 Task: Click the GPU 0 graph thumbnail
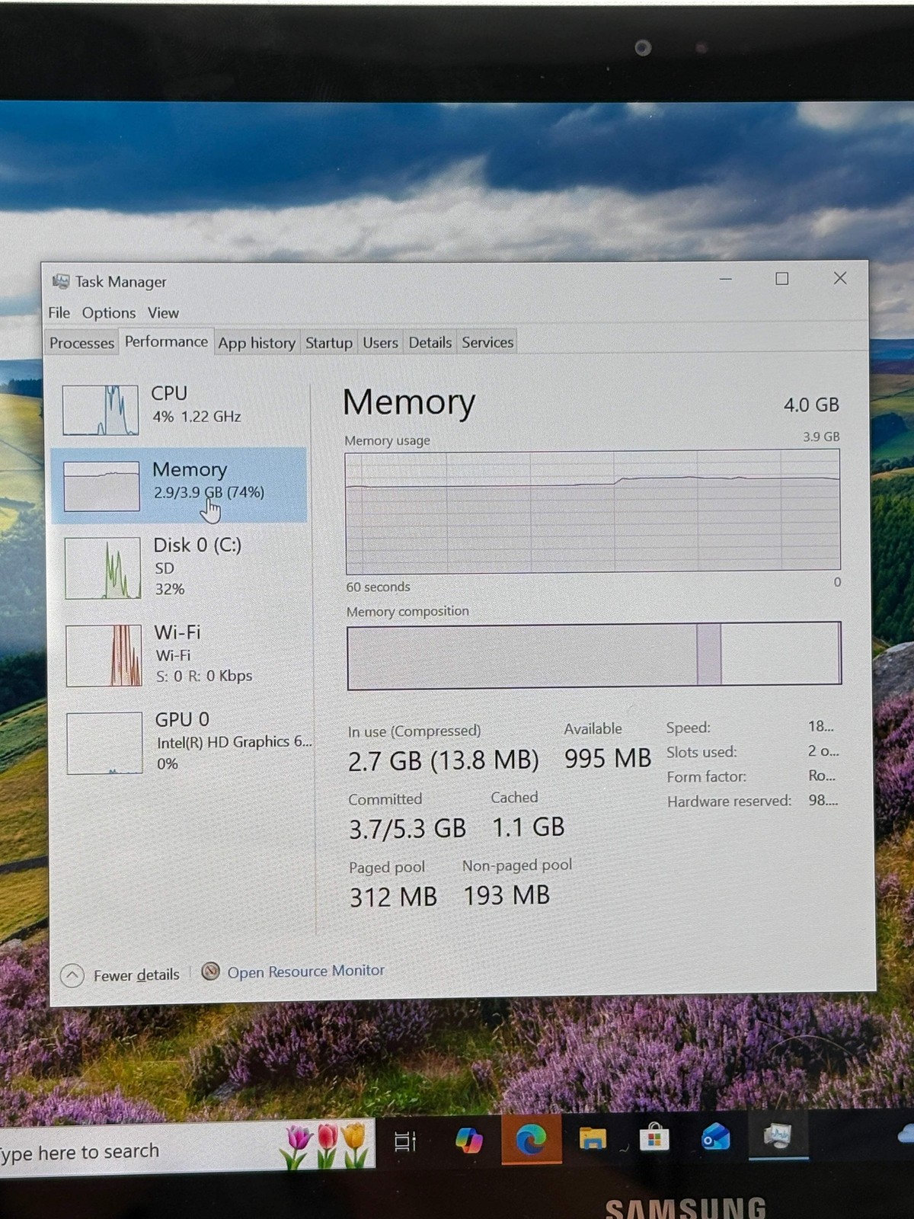click(104, 743)
